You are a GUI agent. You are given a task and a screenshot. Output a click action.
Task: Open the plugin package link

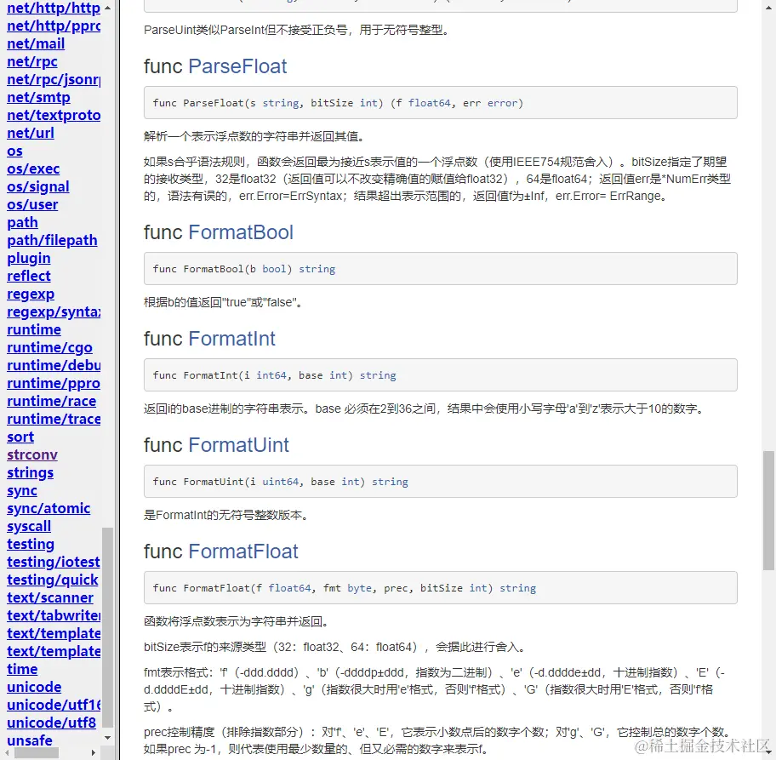29,259
